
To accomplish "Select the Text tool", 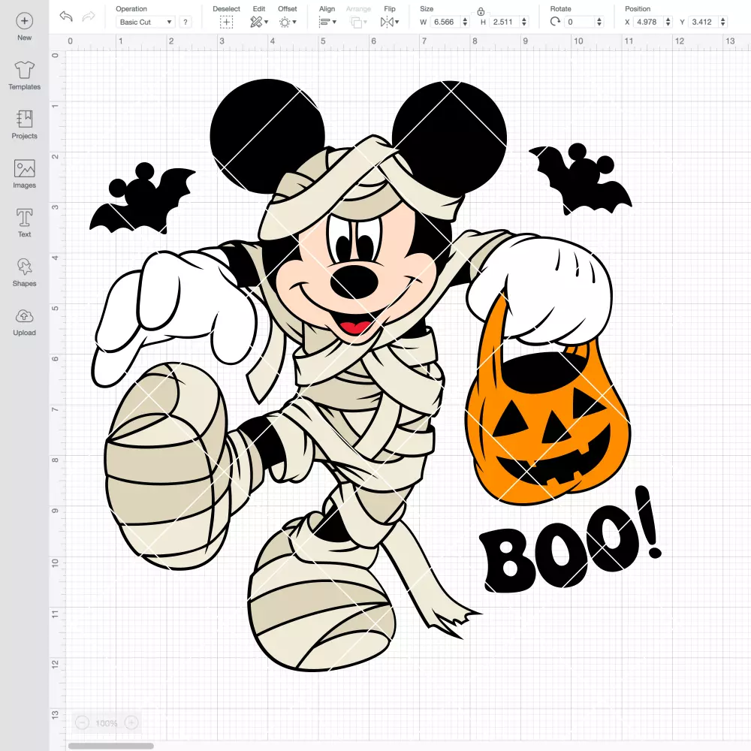I will pyautogui.click(x=25, y=223).
